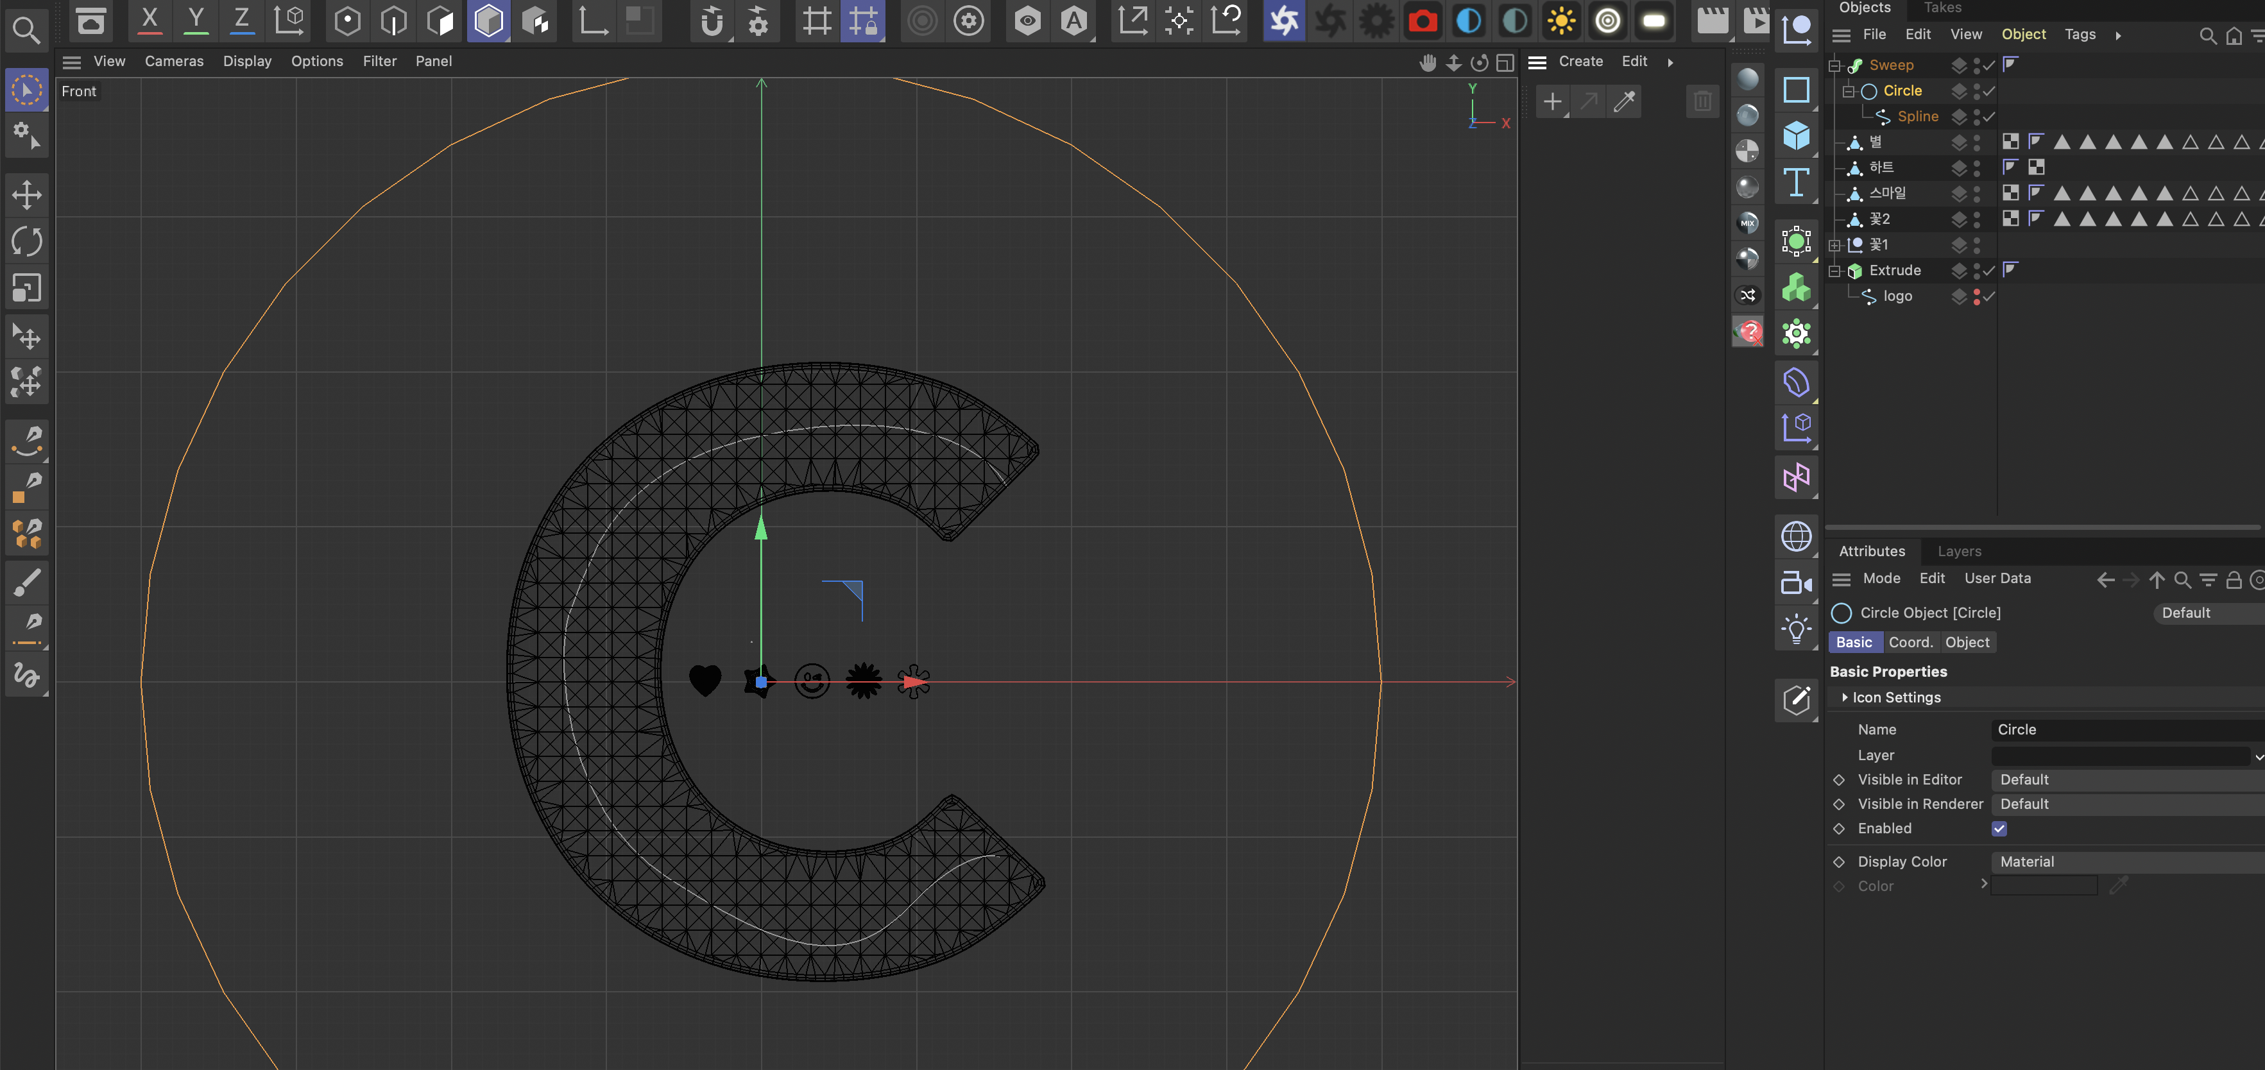Open the viewport View menu

pyautogui.click(x=109, y=62)
